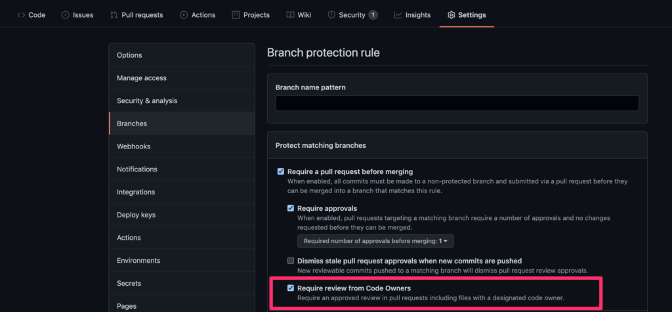Click the Branch name pattern field
This screenshot has width=672, height=312.
click(457, 103)
